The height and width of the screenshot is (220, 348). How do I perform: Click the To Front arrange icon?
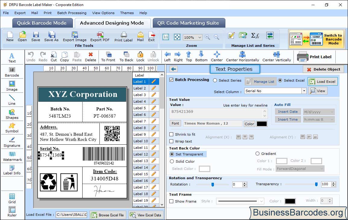[x=108, y=57]
